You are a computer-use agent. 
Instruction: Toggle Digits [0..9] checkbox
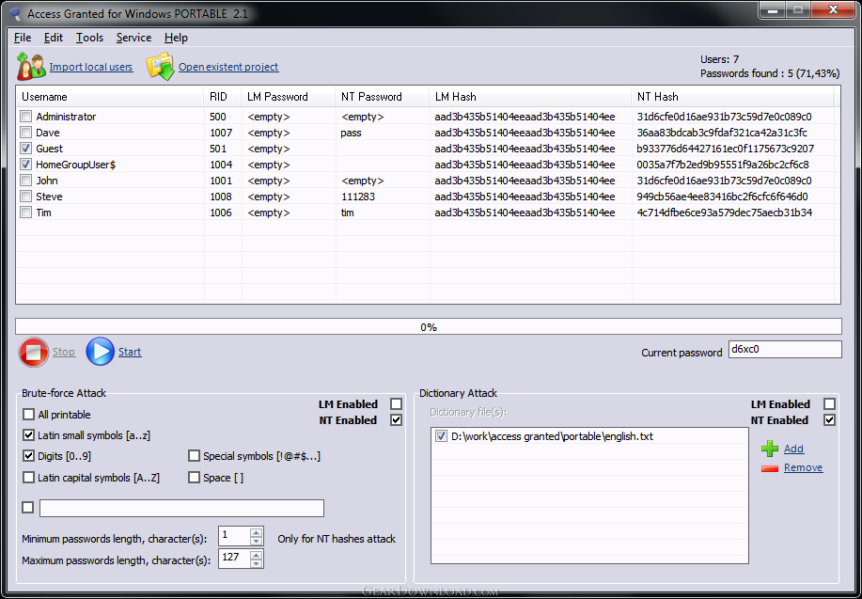[28, 456]
